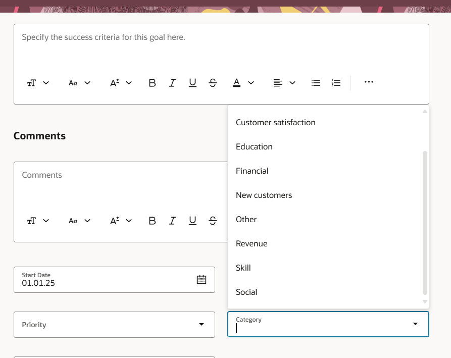
Task: Open more options ellipsis in success criteria toolbar
Action: click(x=369, y=82)
